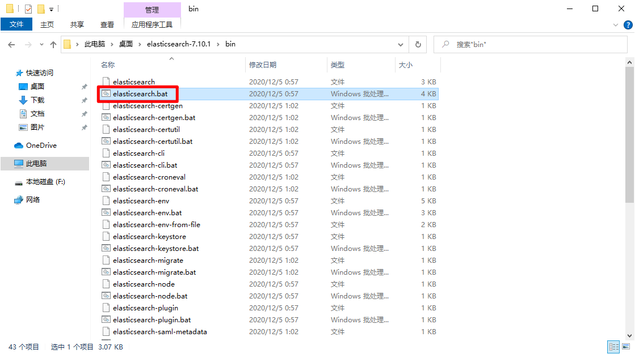The width and height of the screenshot is (635, 354).
Task: Select elasticsearch-env.bat file icon
Action: coord(106,212)
